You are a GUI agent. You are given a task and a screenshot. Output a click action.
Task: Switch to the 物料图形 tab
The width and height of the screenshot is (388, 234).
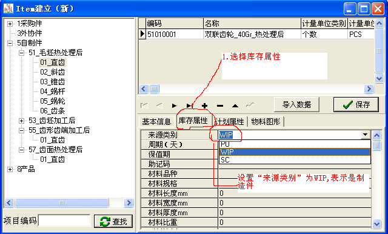click(266, 122)
